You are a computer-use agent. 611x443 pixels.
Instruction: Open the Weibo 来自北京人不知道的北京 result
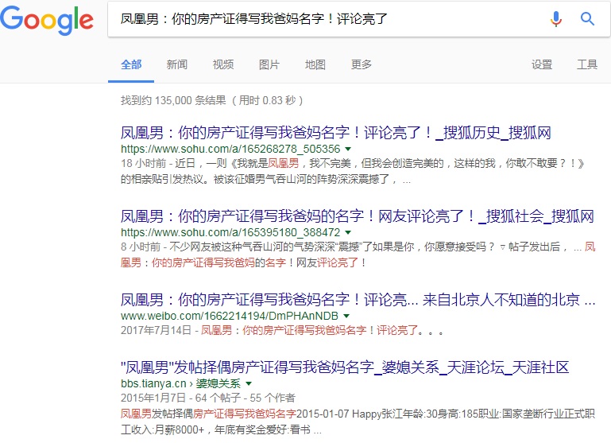click(x=358, y=300)
